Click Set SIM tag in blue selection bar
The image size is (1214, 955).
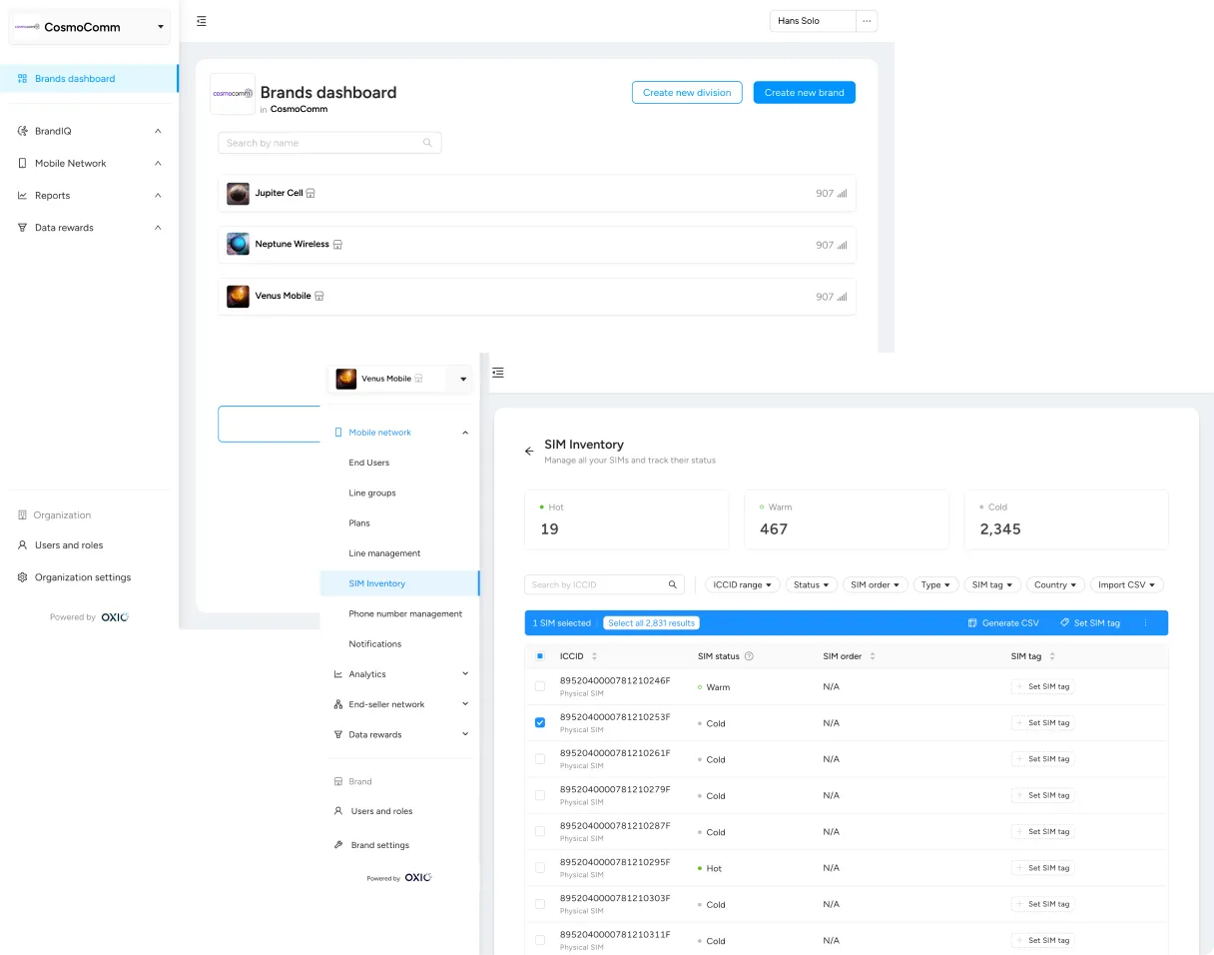tap(1090, 623)
